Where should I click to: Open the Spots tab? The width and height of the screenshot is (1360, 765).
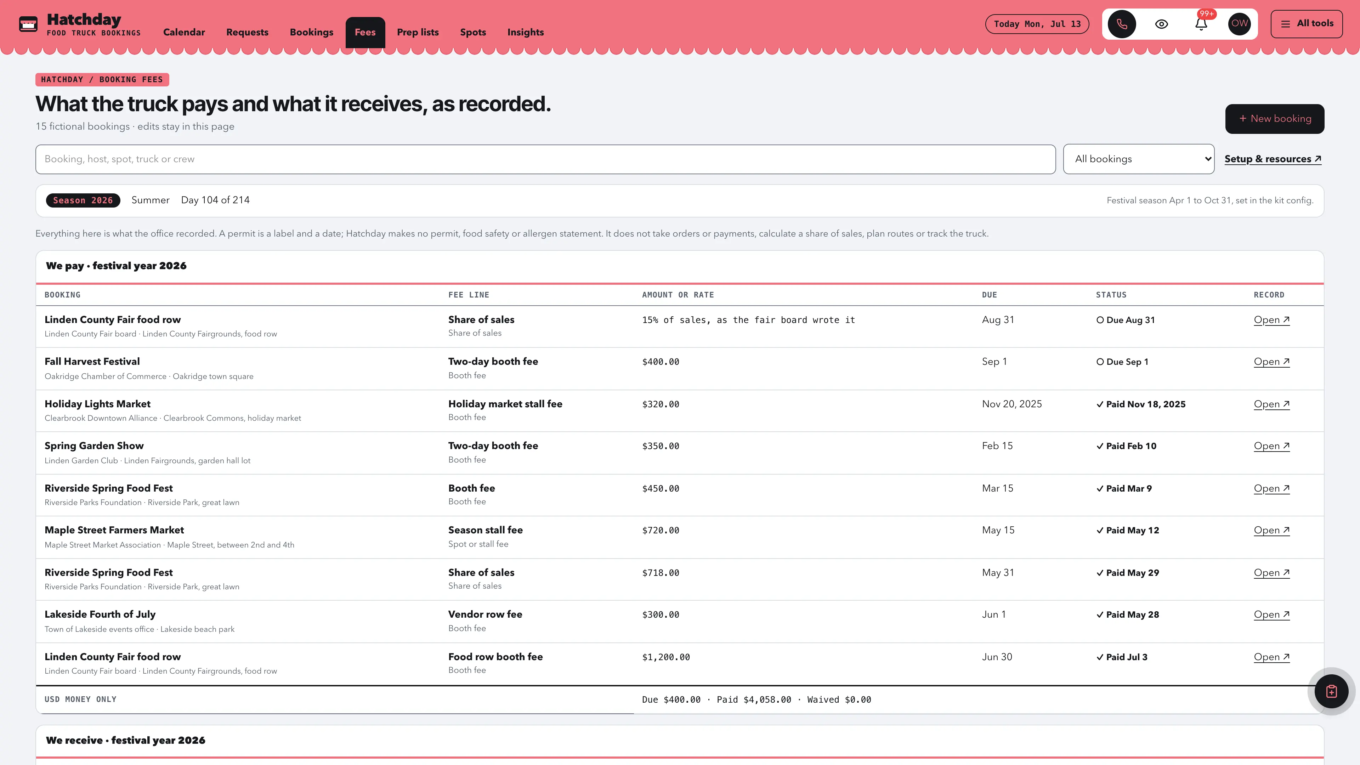pyautogui.click(x=473, y=32)
